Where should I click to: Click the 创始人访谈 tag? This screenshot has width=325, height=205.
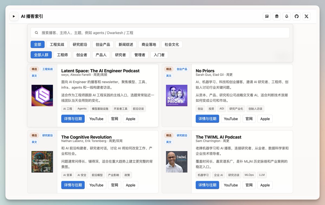[255, 109]
